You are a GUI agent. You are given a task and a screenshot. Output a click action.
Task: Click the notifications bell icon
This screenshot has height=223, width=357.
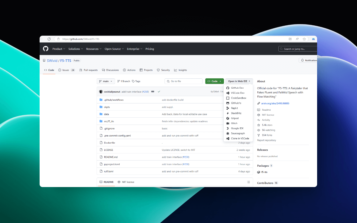303,60
